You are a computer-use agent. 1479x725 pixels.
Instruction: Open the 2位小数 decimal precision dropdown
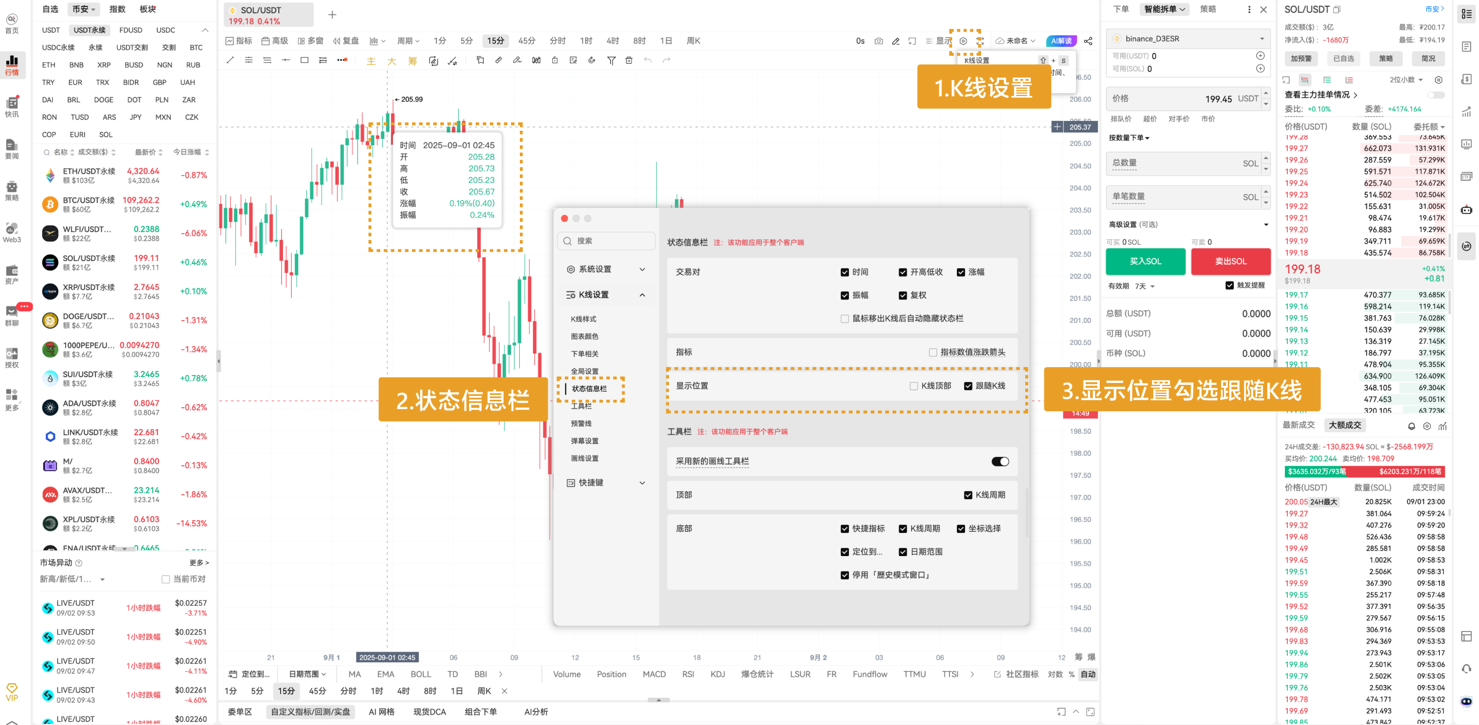click(x=1406, y=80)
